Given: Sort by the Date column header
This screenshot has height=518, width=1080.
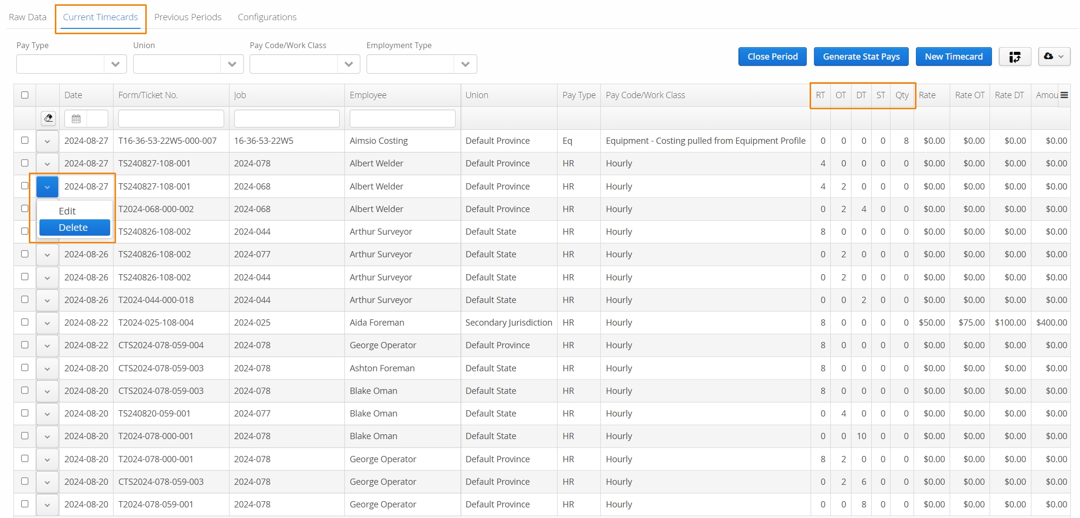Looking at the screenshot, I should point(86,95).
